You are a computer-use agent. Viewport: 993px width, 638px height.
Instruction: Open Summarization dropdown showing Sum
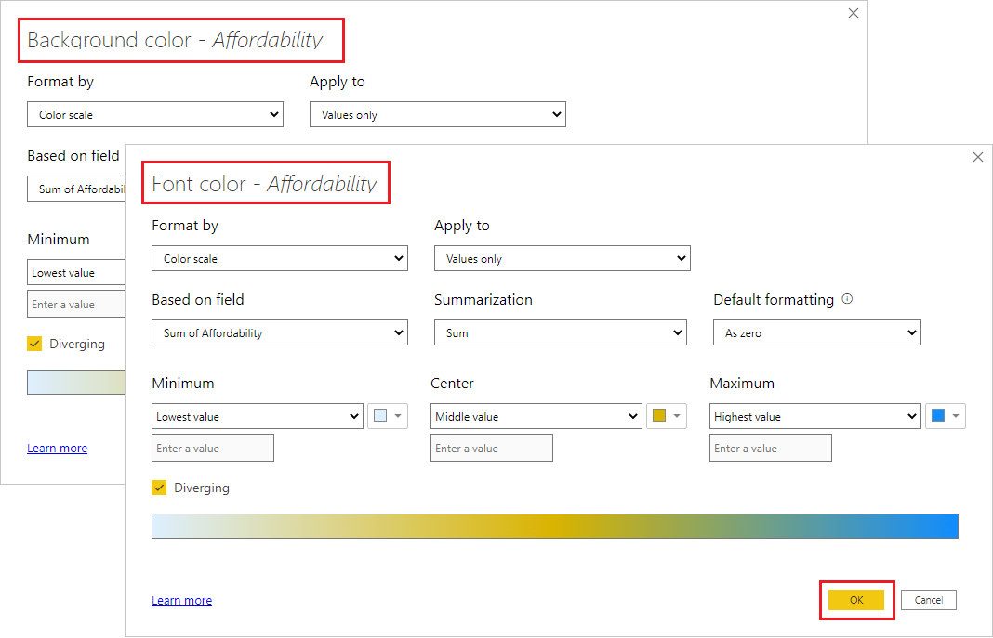(x=561, y=332)
